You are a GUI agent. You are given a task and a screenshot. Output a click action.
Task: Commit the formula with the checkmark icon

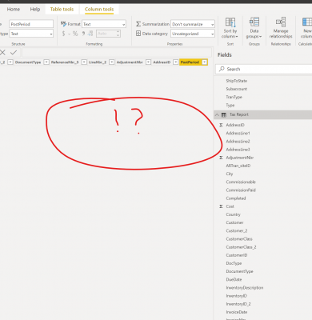pos(14,53)
